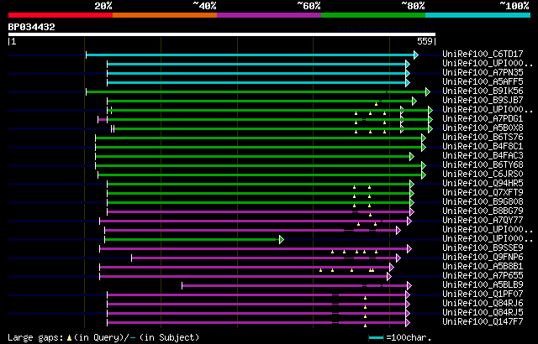Click the short purple segment starting the A7PDG1 row
The height and width of the screenshot is (344, 538).
pyautogui.click(x=103, y=119)
